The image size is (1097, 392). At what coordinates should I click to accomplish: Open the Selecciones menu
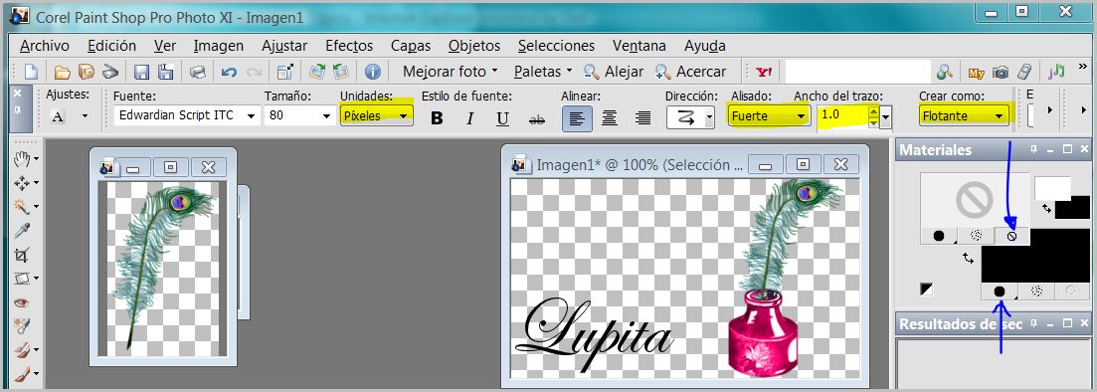[556, 46]
